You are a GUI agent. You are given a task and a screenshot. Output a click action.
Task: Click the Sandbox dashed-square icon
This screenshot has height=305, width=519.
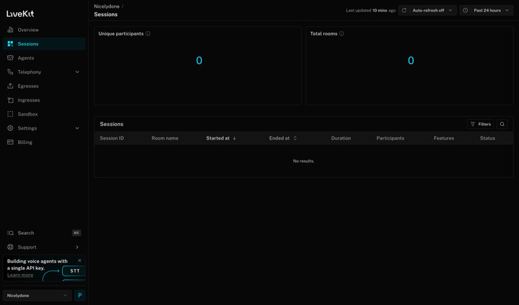click(10, 114)
